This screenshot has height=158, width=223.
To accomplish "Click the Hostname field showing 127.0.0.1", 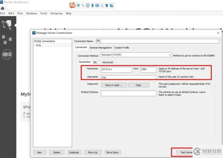I will click(x=116, y=70).
